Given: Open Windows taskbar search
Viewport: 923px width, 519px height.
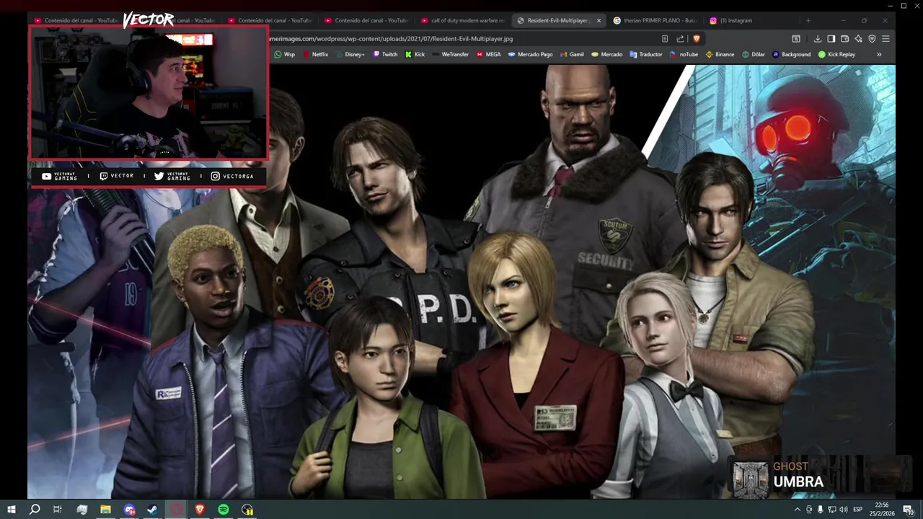Looking at the screenshot, I should (x=34, y=510).
